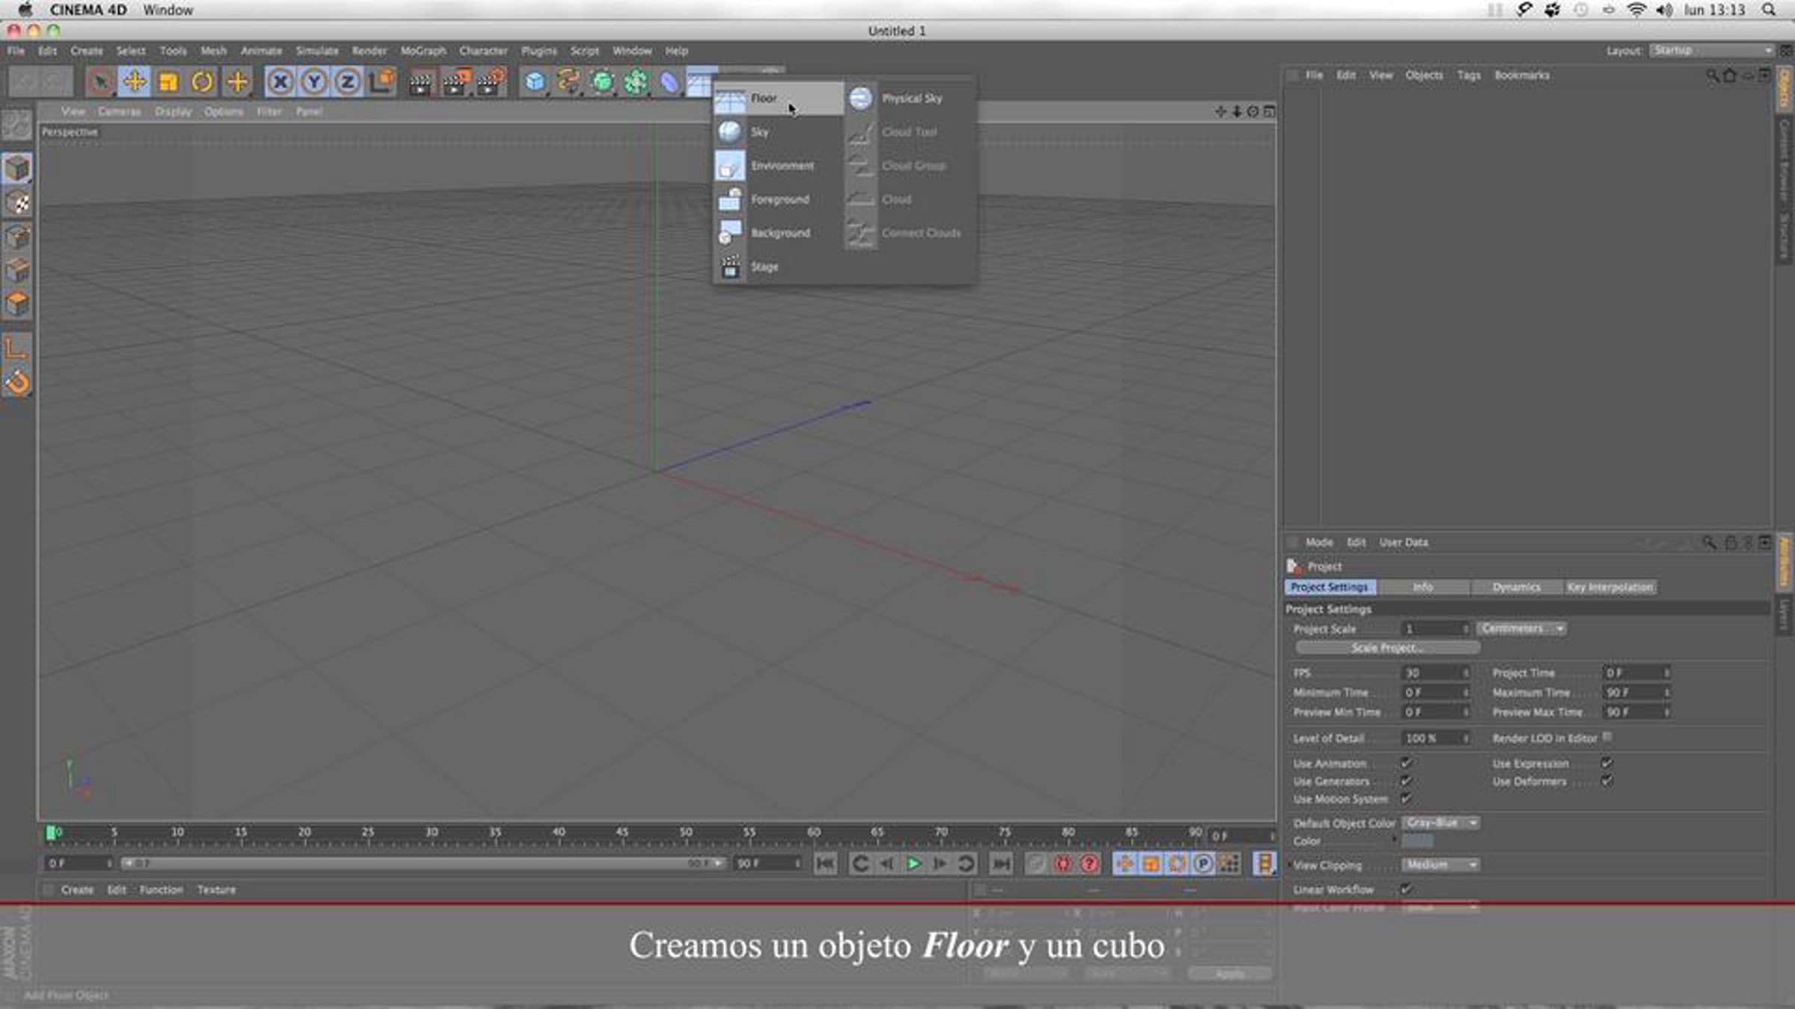This screenshot has height=1009, width=1795.
Task: Play the animation forward
Action: [913, 864]
